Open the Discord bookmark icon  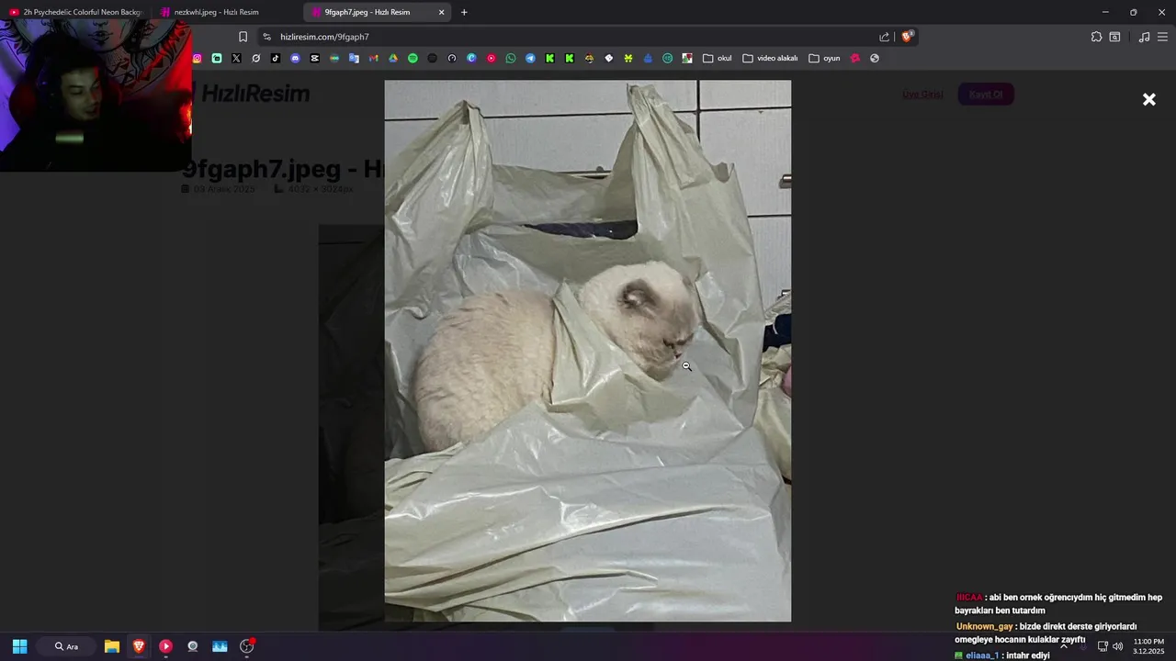pos(295,58)
